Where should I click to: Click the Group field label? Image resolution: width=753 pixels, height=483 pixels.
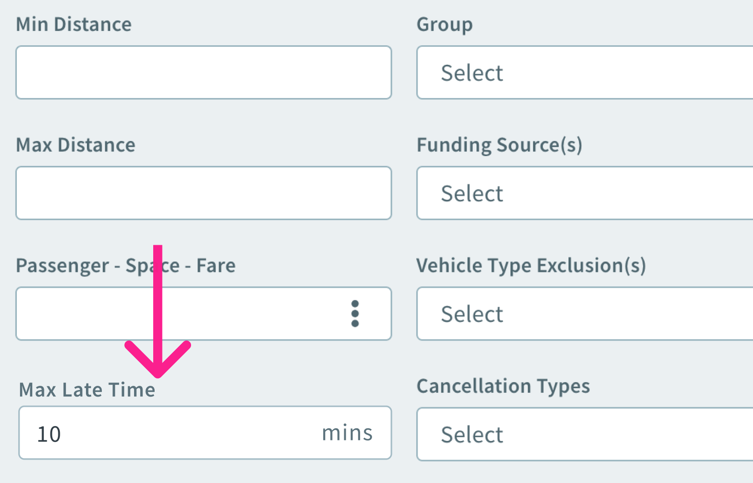444,24
